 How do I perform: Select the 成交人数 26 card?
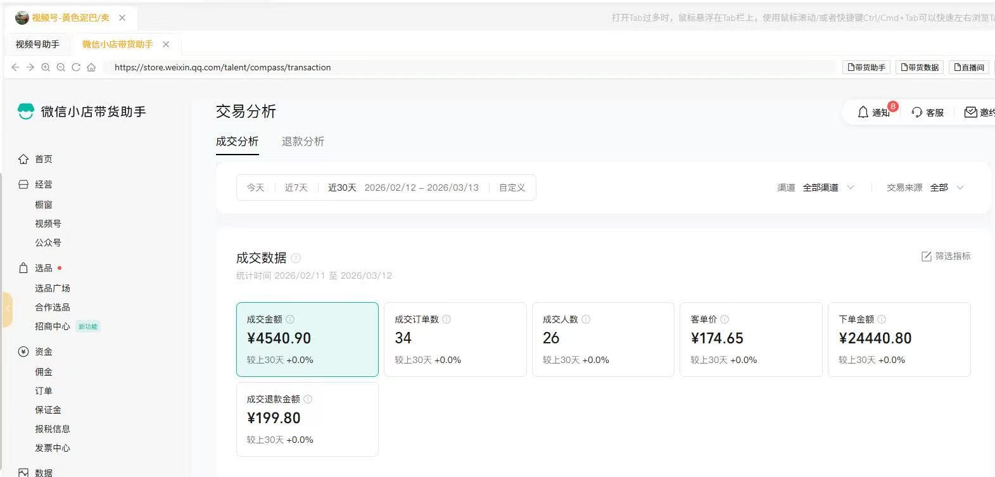[x=603, y=340]
